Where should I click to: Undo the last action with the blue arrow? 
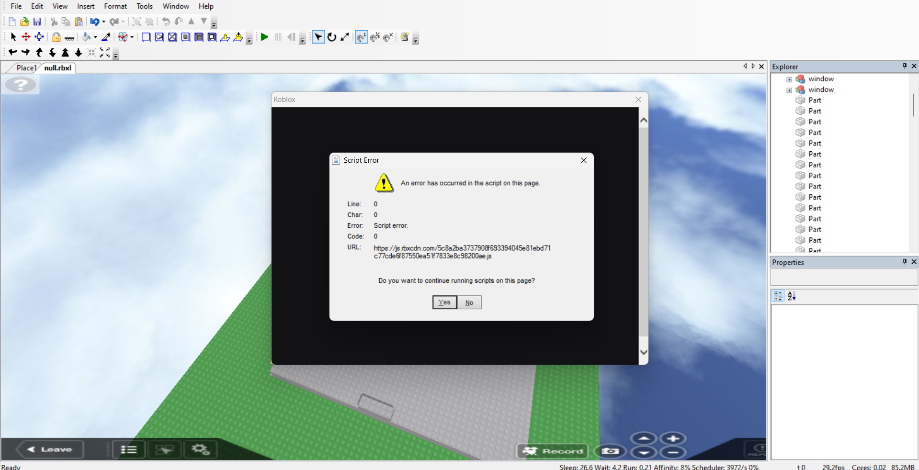[94, 22]
